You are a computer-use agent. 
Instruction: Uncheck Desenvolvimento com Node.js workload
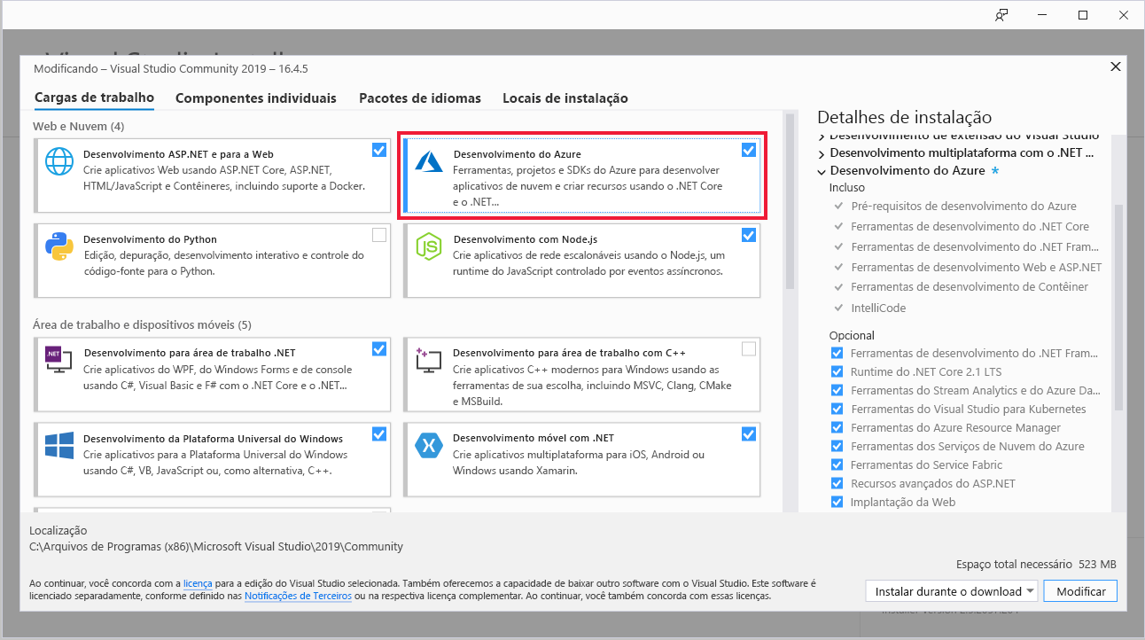coord(749,235)
